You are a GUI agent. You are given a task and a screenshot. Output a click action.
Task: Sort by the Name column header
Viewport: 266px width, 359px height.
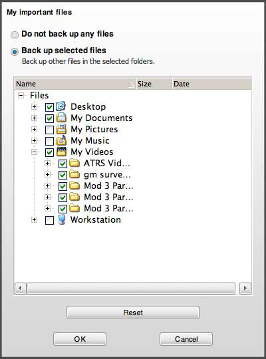point(75,84)
